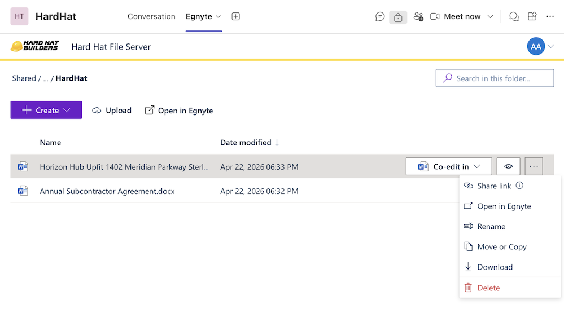The height and width of the screenshot is (309, 564).
Task: Focus the Search in this folder field
Action: coord(495,78)
